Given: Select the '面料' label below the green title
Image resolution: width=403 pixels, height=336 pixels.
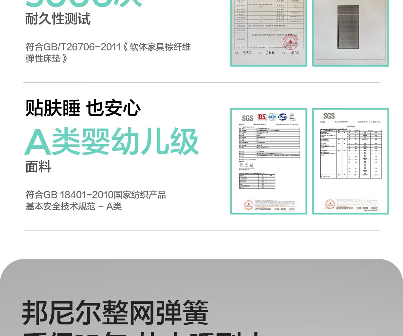Looking at the screenshot, I should [38, 167].
